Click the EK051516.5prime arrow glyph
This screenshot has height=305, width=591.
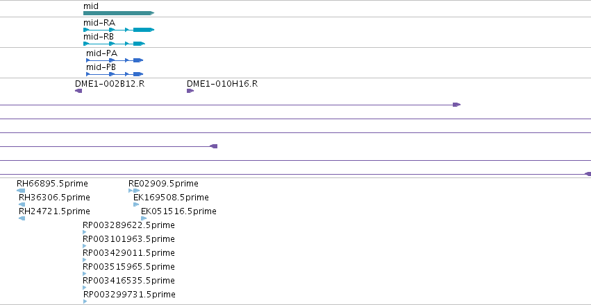144,218
